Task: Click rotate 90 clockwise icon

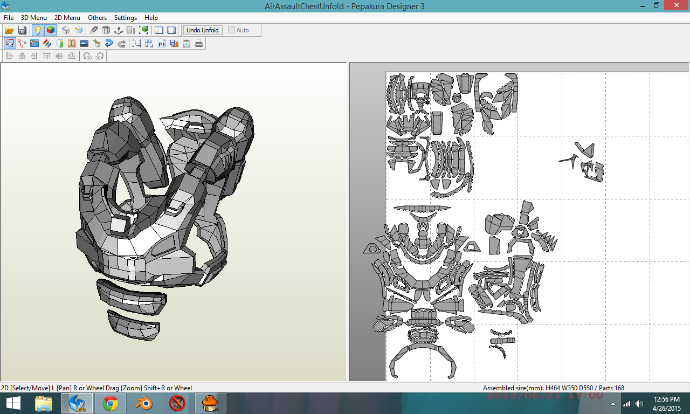Action: (x=100, y=56)
